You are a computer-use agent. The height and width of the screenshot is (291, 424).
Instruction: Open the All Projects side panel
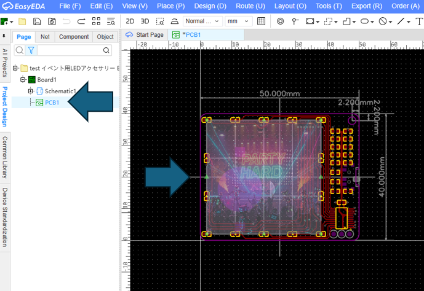[5, 63]
